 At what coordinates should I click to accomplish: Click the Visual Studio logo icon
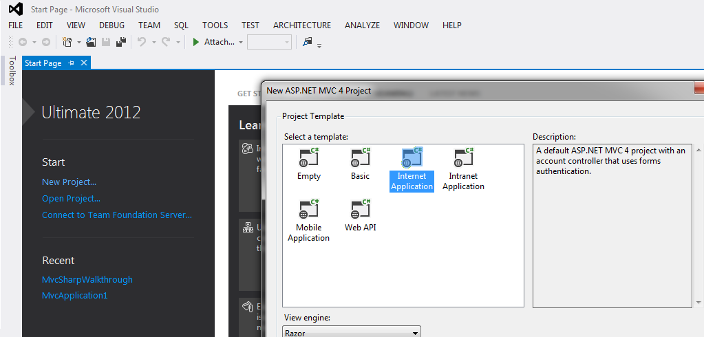(x=16, y=9)
